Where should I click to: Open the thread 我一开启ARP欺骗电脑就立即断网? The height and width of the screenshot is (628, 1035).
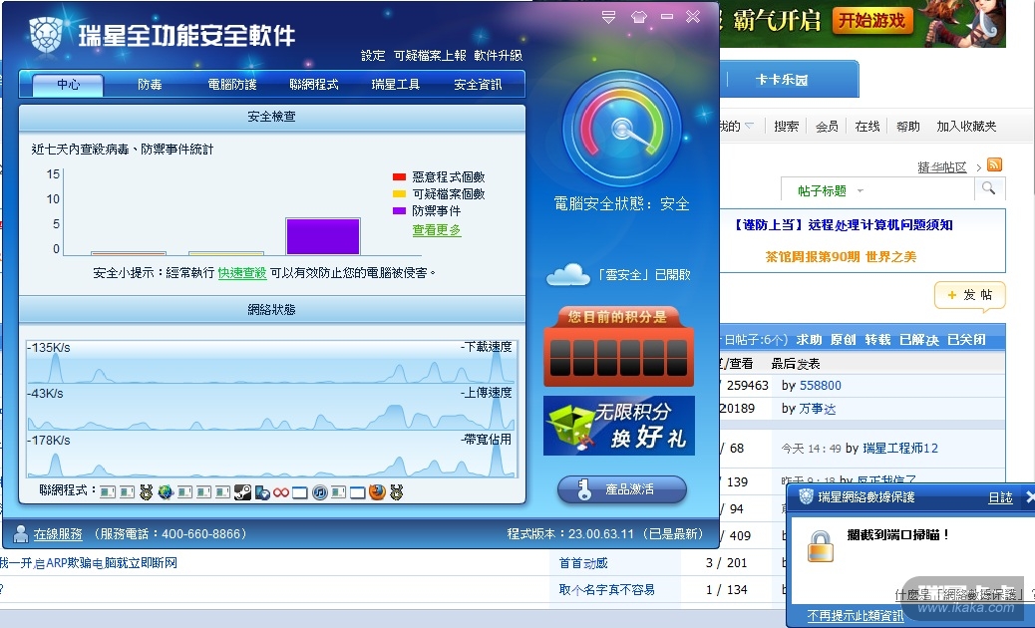point(89,562)
